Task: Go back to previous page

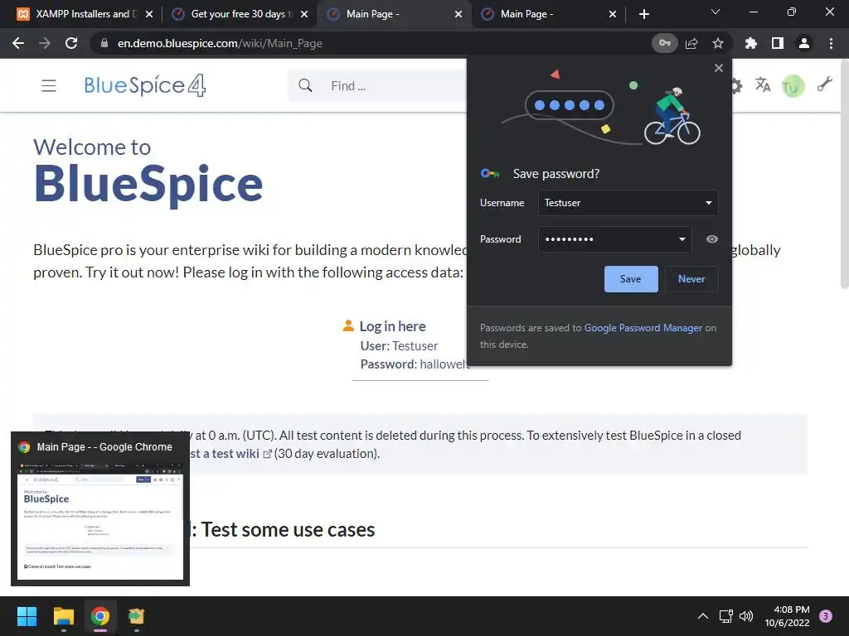Action: (18, 43)
